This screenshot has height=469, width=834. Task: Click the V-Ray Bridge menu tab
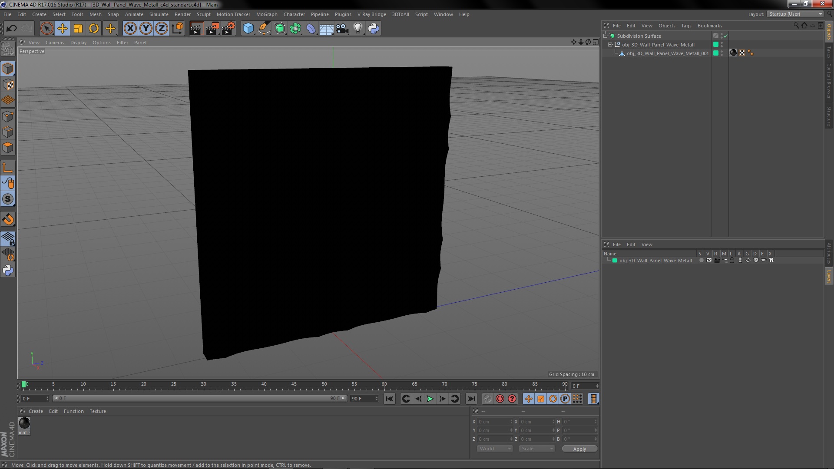pos(372,14)
